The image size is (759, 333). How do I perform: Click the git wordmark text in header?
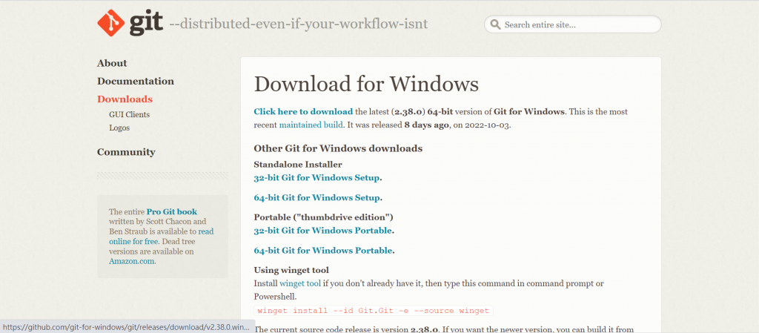pyautogui.click(x=146, y=23)
